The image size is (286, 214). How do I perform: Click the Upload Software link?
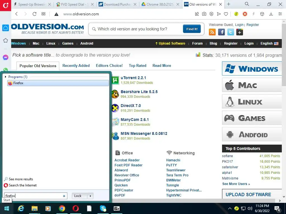(x=170, y=43)
